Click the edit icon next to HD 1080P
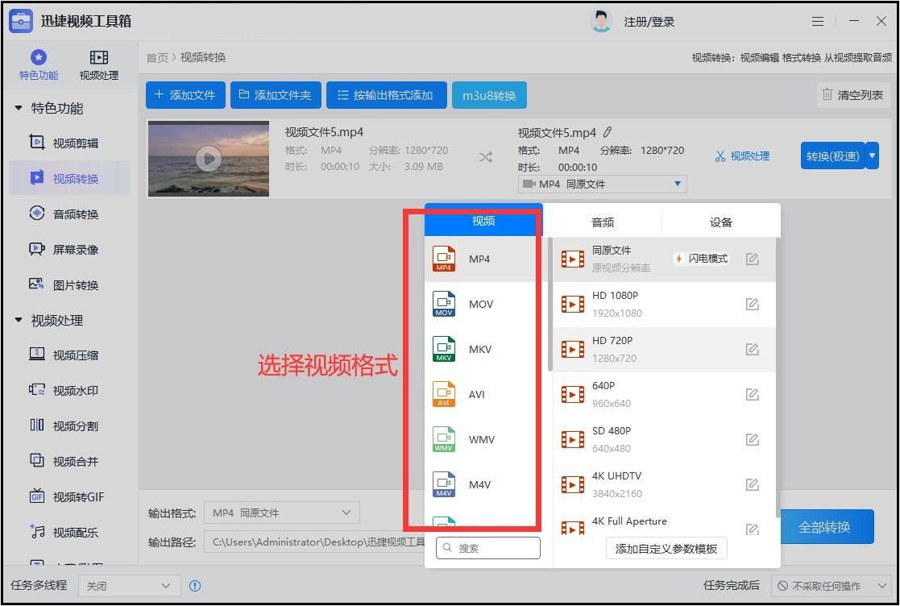This screenshot has width=900, height=606. tap(752, 304)
